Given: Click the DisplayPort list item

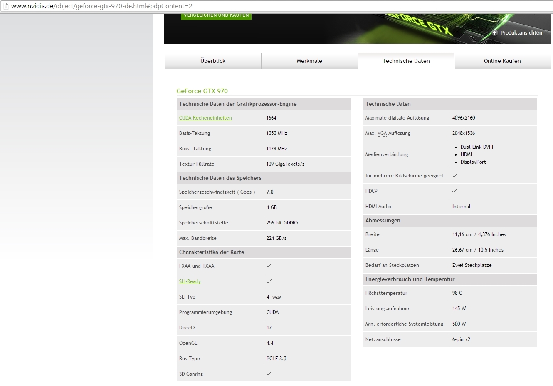Looking at the screenshot, I should (473, 162).
